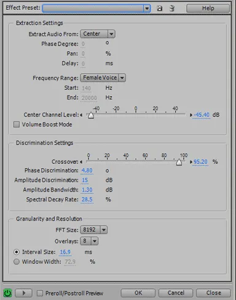This screenshot has height=300, width=236.
Task: Increase Center Channel Level with right arrow
Action: (x=191, y=115)
